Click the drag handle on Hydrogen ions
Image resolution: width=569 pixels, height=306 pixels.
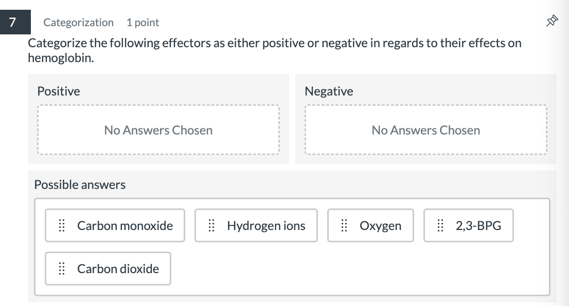pos(210,225)
